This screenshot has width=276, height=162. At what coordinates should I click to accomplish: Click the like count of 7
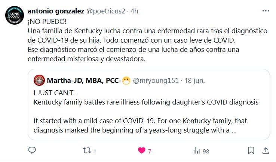150,151
